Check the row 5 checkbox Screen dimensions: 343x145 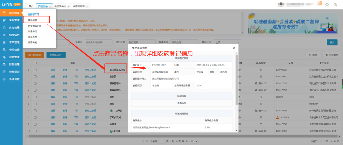[35, 97]
